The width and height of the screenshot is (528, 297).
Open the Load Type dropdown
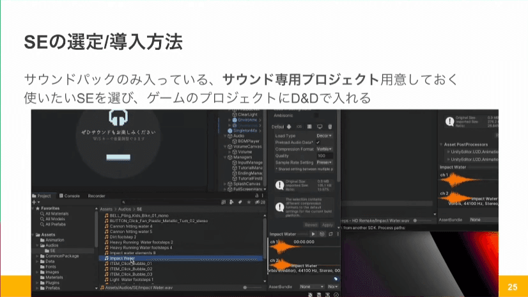[x=324, y=136]
